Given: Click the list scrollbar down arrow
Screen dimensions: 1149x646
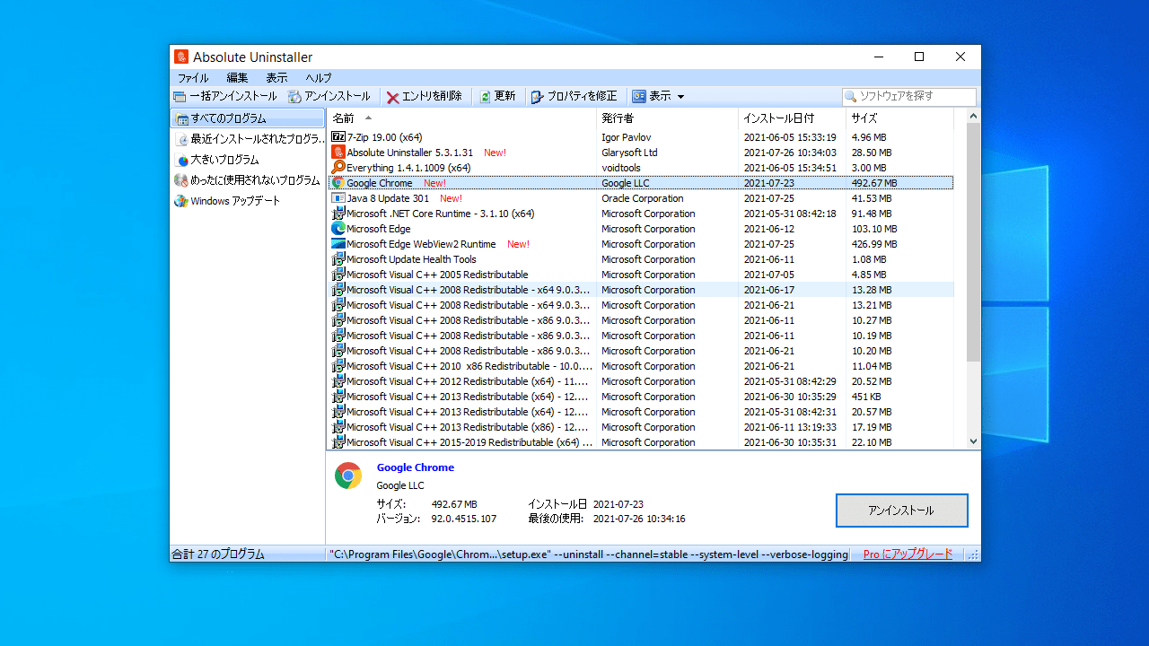Looking at the screenshot, I should [x=973, y=441].
